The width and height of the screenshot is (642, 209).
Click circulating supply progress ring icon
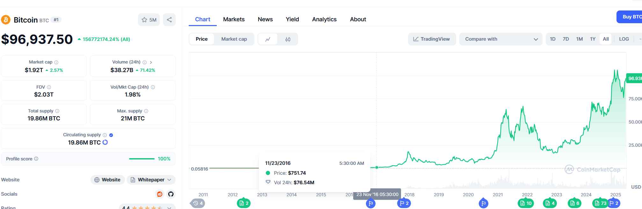[105, 142]
